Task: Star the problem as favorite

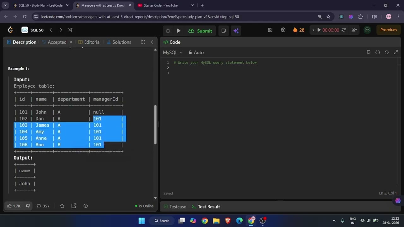Action: (x=62, y=206)
